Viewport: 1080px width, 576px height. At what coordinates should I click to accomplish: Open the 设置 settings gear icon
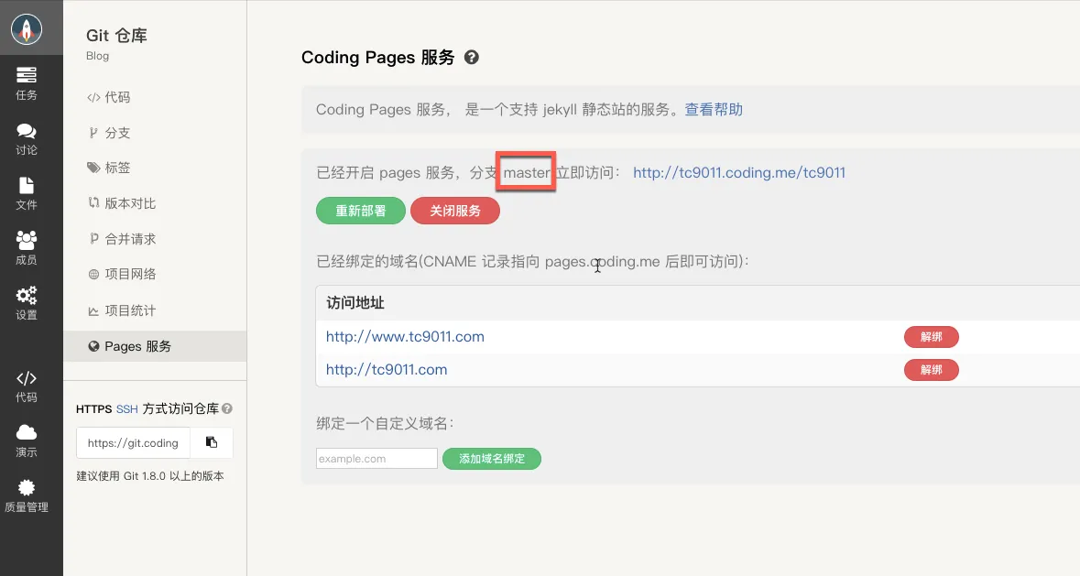pyautogui.click(x=27, y=302)
